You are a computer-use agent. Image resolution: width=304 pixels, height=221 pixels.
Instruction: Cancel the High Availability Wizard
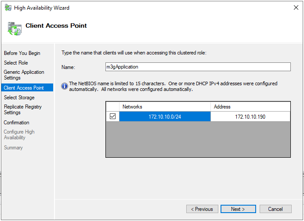[275, 209]
